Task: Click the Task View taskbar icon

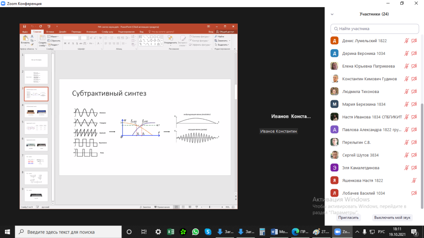Action: click(x=144, y=232)
